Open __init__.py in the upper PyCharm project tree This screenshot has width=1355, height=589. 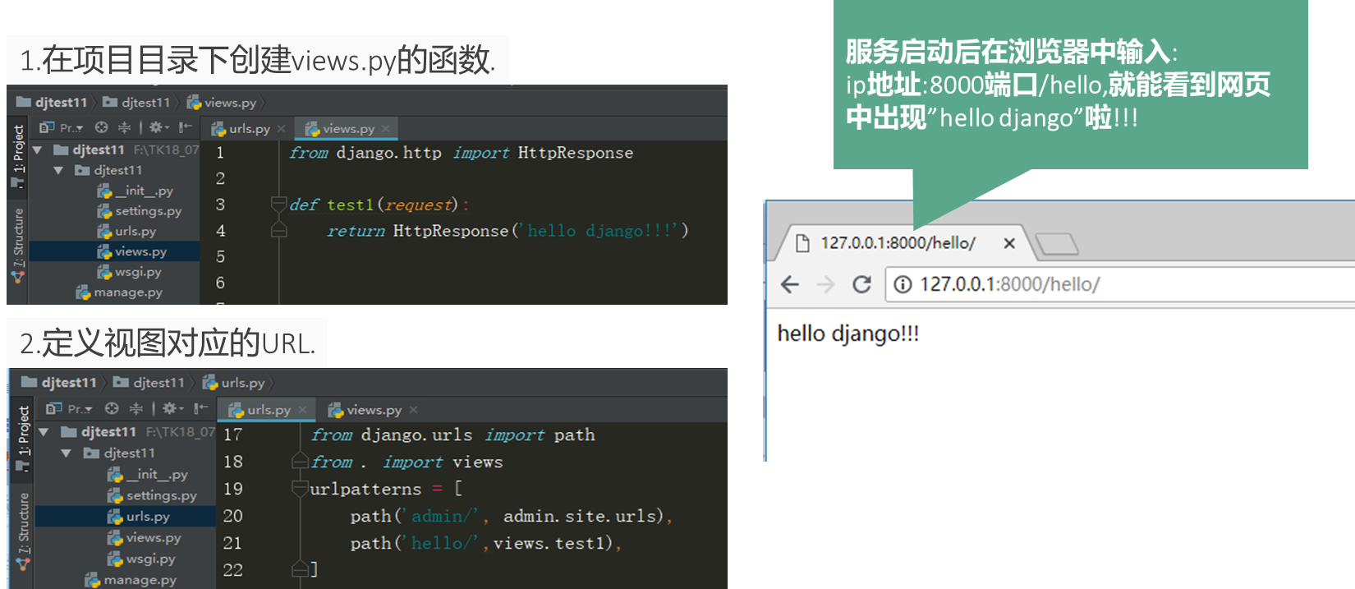[135, 191]
